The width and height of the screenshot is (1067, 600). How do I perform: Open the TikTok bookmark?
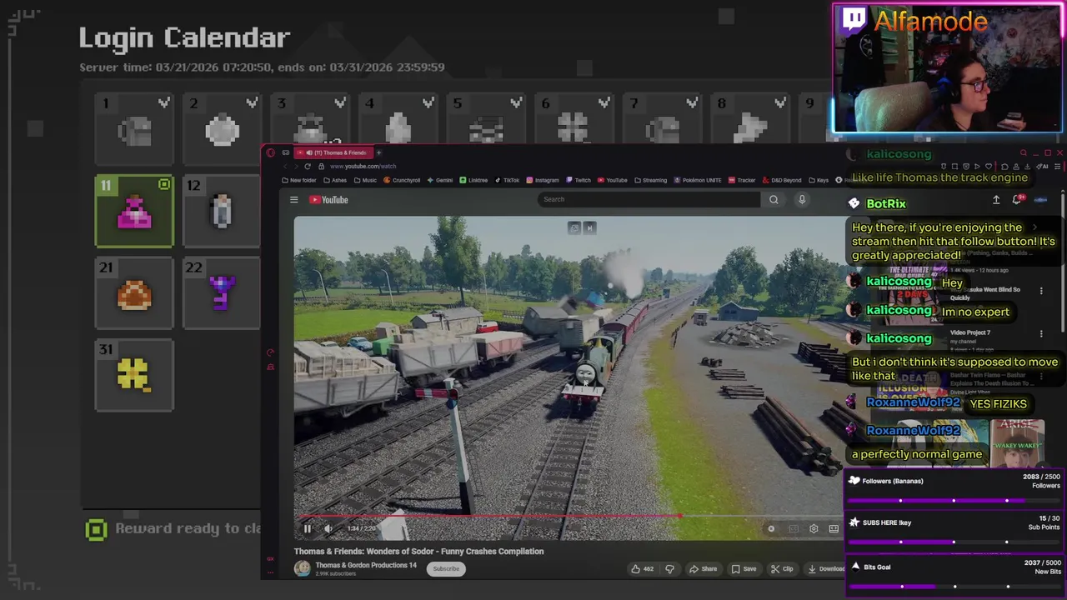click(507, 180)
